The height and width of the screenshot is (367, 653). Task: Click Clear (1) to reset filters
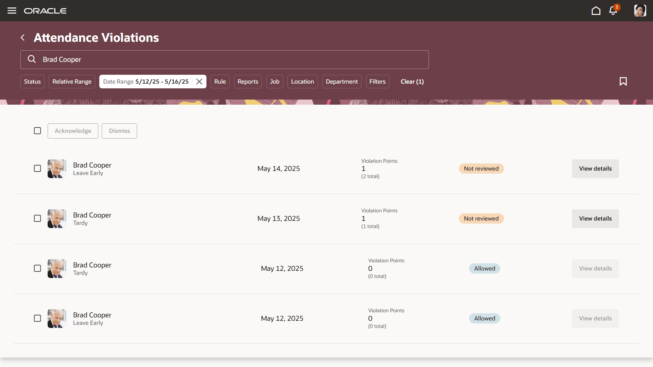point(412,82)
